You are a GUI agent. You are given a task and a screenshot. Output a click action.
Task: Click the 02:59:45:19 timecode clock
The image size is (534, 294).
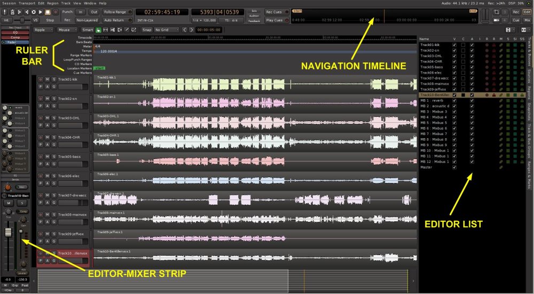[x=162, y=12]
